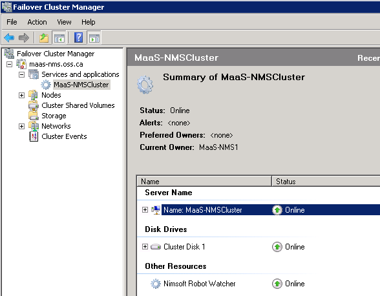
Task: Click the Cluster Events log icon
Action: point(34,136)
